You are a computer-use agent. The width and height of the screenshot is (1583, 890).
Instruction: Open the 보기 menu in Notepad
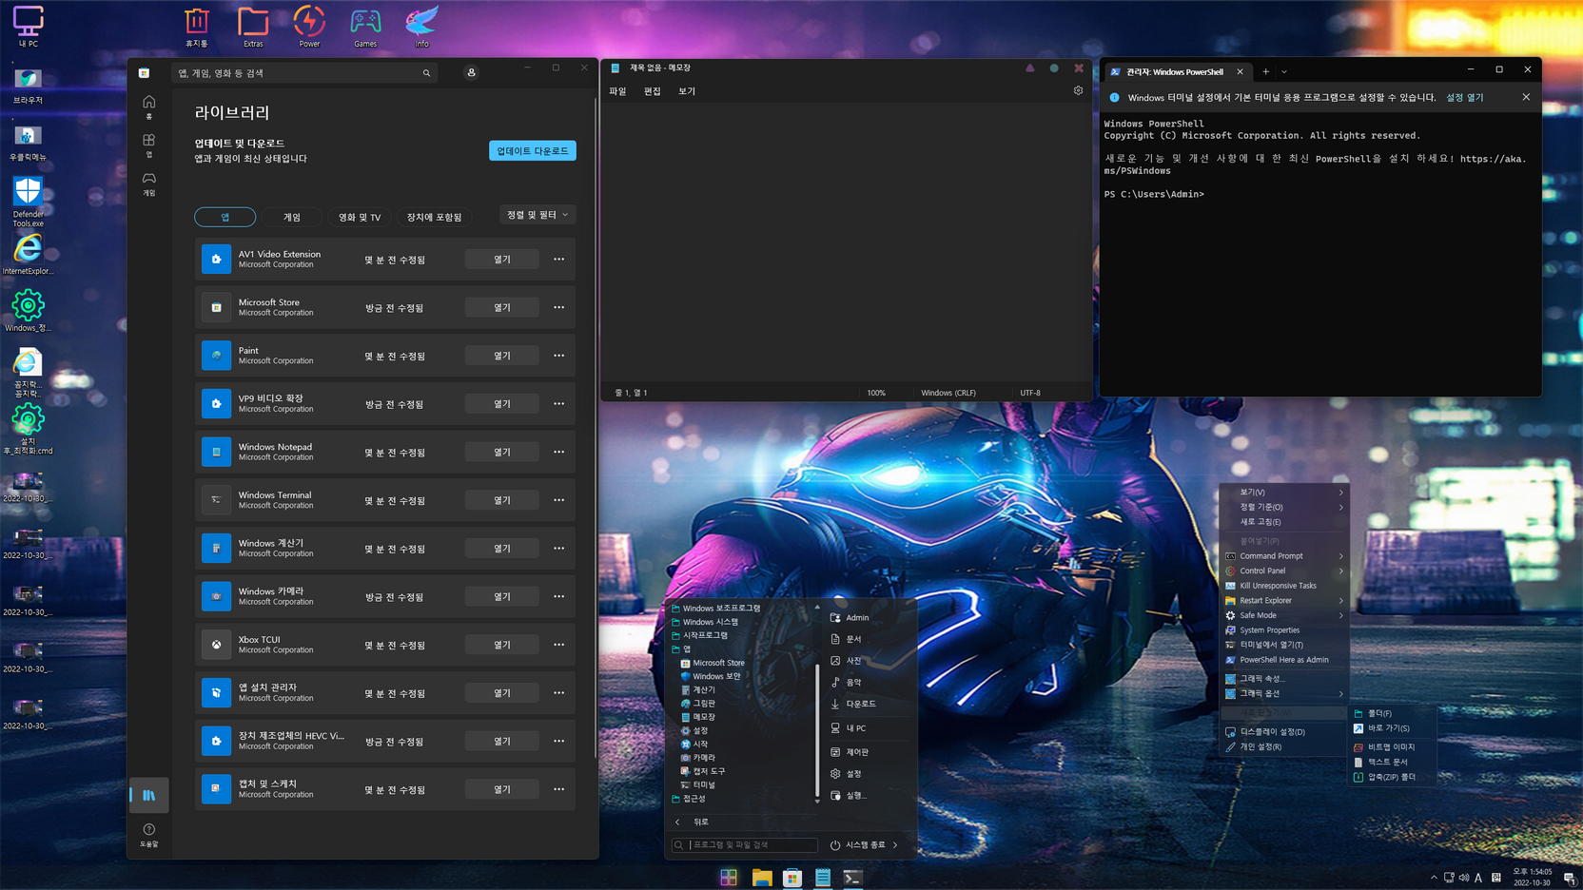coord(687,91)
